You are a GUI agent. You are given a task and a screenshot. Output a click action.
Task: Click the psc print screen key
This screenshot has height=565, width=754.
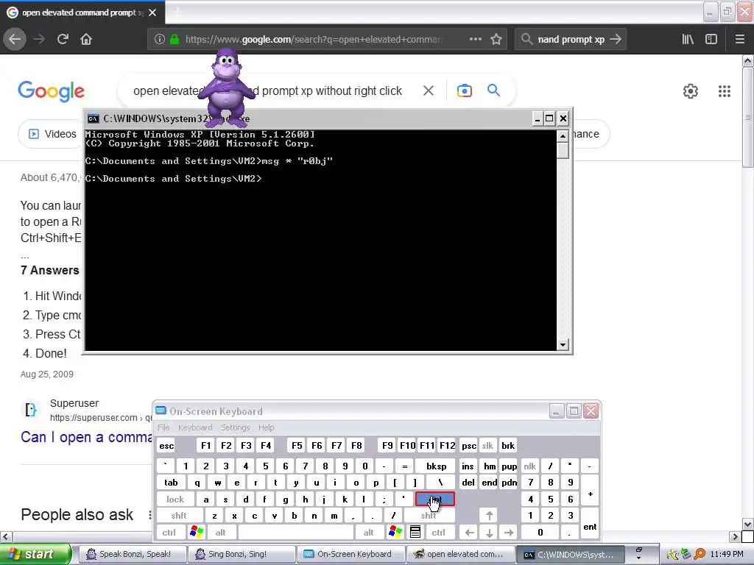(469, 445)
